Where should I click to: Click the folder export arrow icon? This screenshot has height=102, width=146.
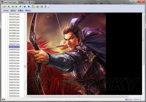pyautogui.click(x=37, y=7)
